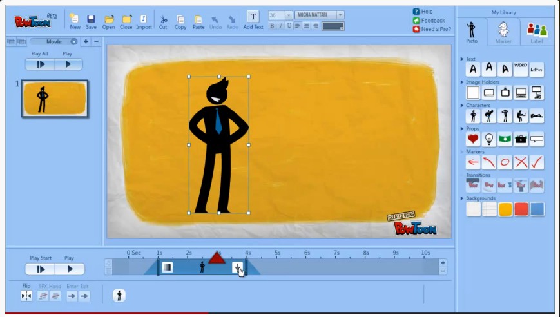
Task: Open the Mocha Mattari font dropdown
Action: (340, 15)
